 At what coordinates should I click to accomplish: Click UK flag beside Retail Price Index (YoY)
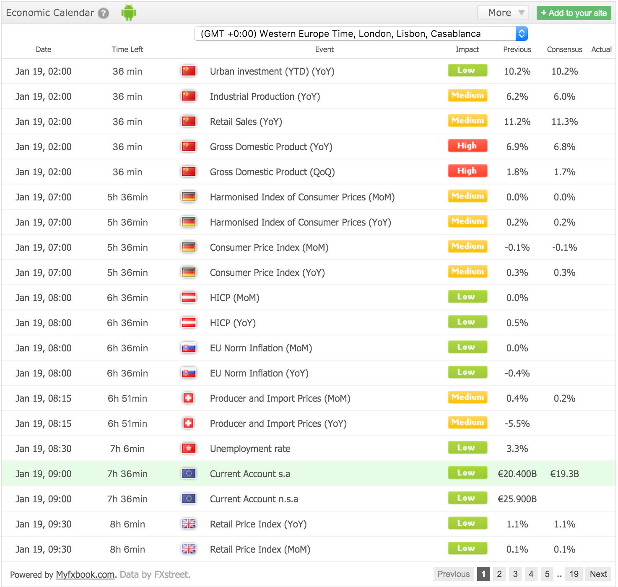pos(189,524)
